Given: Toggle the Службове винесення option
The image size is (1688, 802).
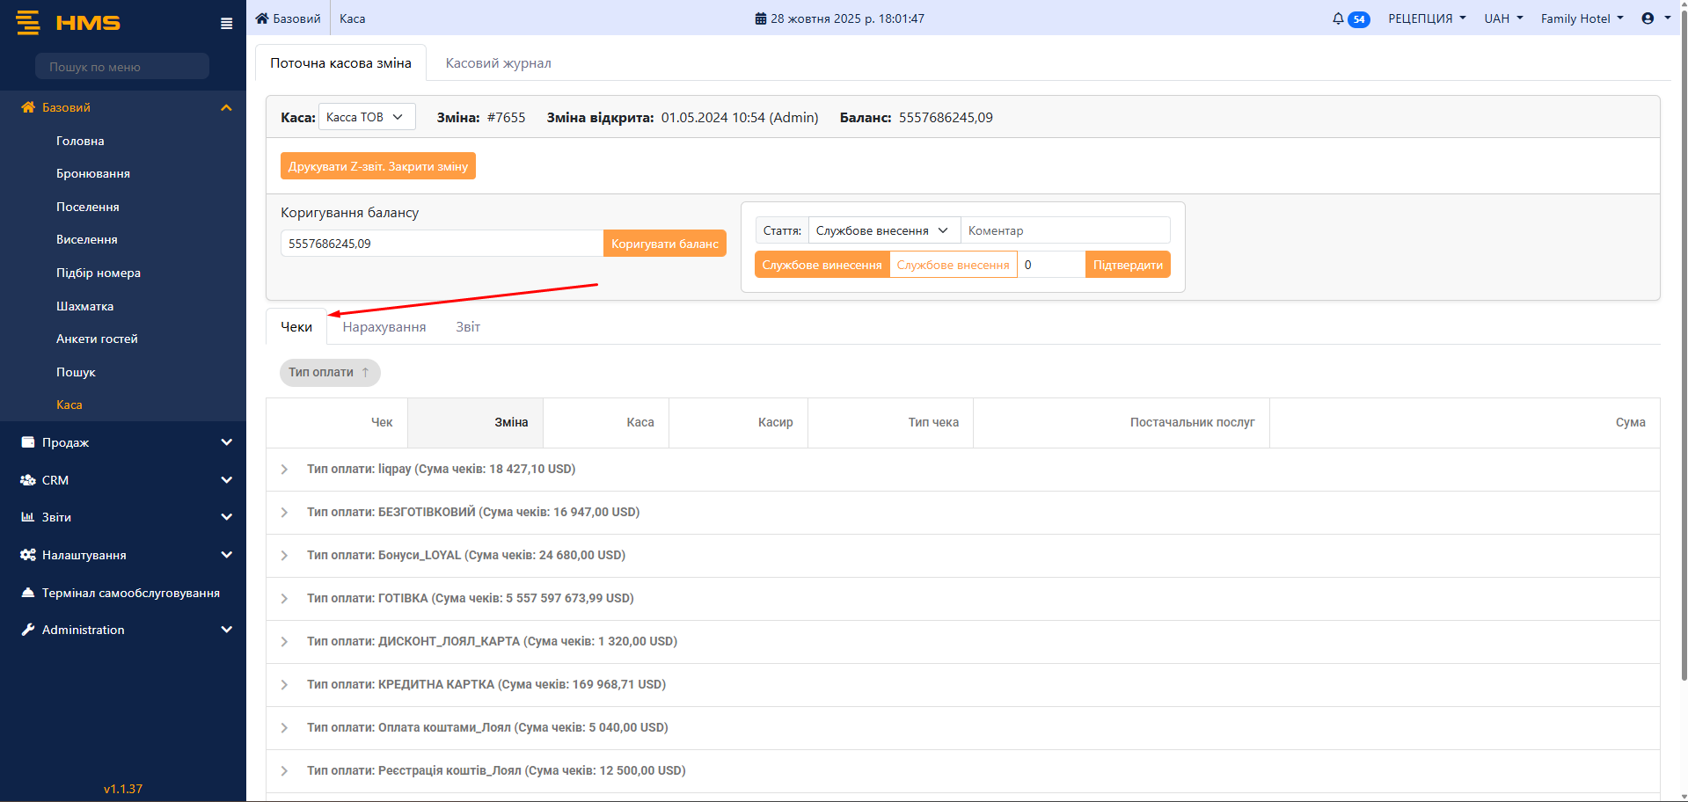Looking at the screenshot, I should (x=822, y=265).
